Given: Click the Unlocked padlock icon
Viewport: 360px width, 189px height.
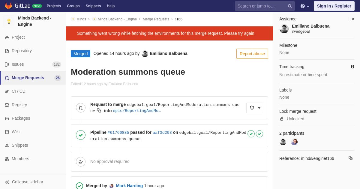Looking at the screenshot, I should pyautogui.click(x=282, y=119).
